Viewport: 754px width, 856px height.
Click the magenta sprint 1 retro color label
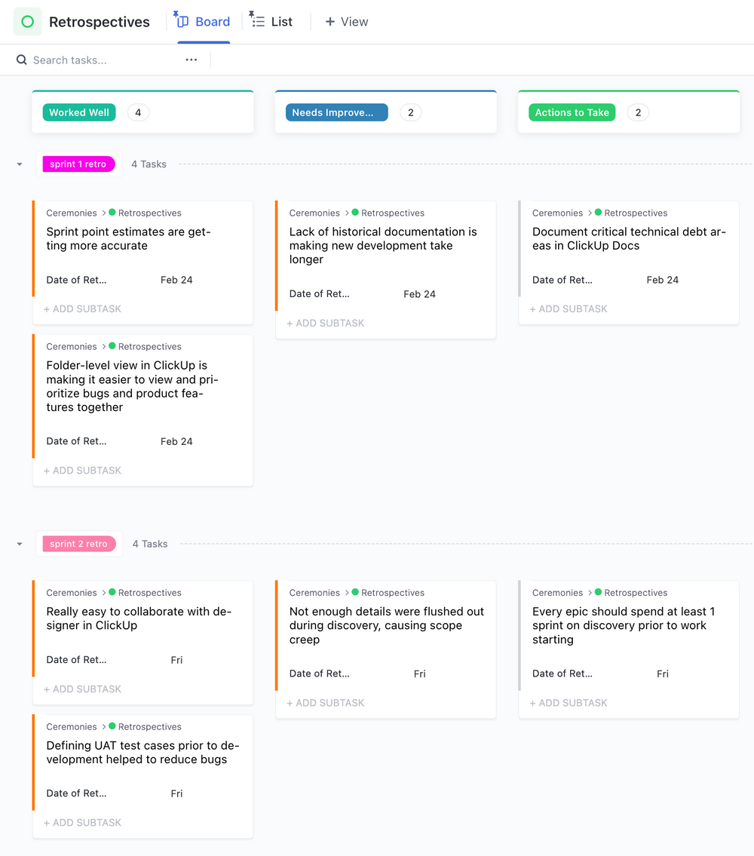(x=78, y=164)
